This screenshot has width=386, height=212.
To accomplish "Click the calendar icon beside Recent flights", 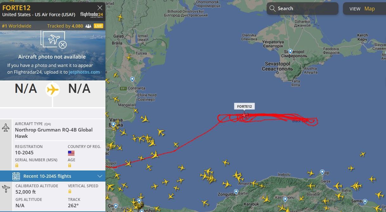I will [16, 176].
